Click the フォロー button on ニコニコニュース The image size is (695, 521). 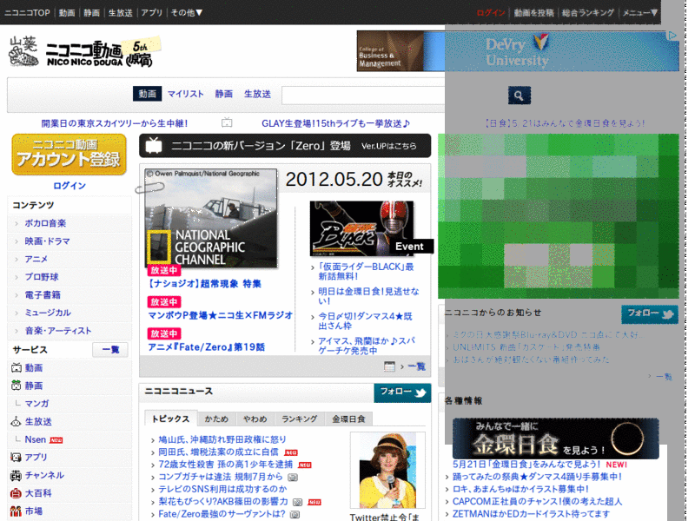402,392
